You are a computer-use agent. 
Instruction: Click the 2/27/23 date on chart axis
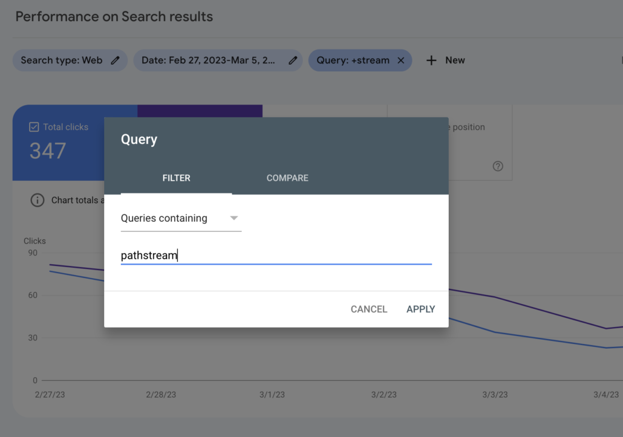(50, 395)
